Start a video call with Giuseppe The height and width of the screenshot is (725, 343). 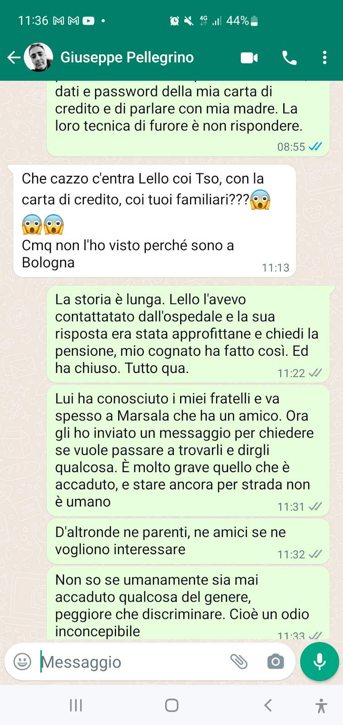click(249, 58)
